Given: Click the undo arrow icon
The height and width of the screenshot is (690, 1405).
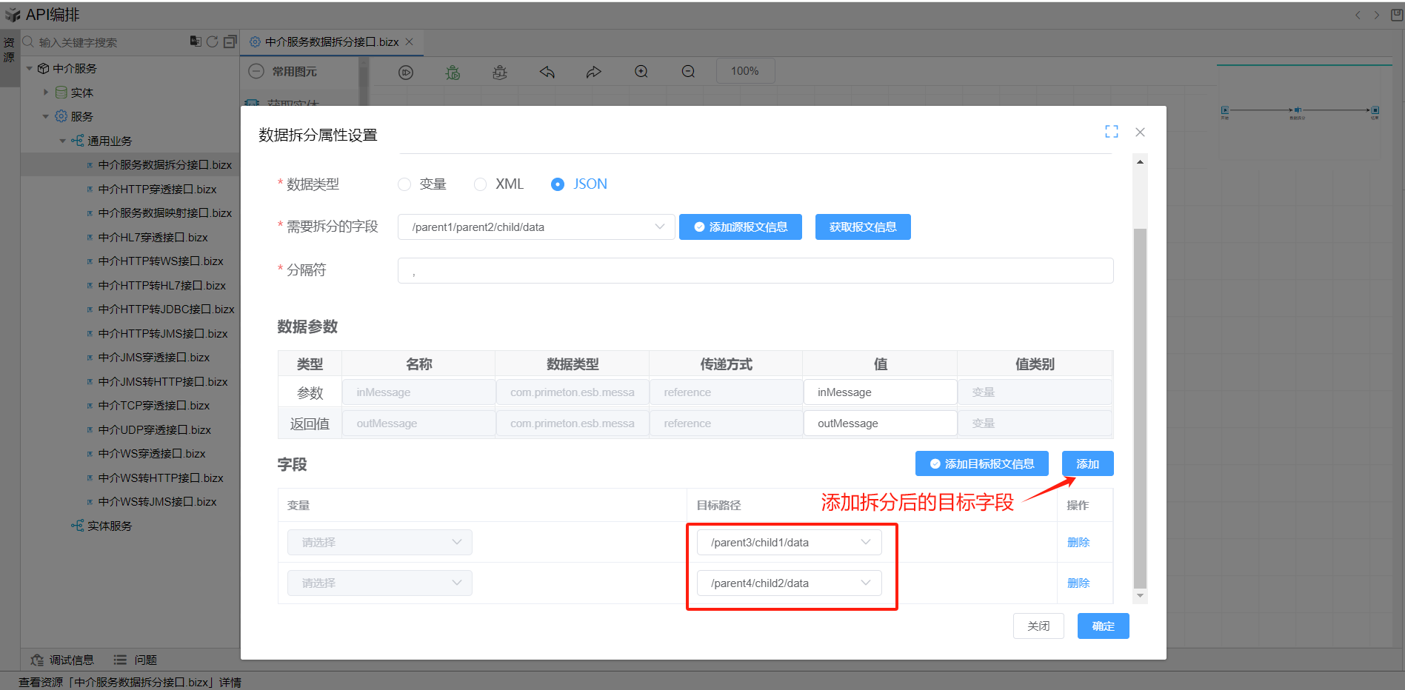Looking at the screenshot, I should (x=547, y=72).
